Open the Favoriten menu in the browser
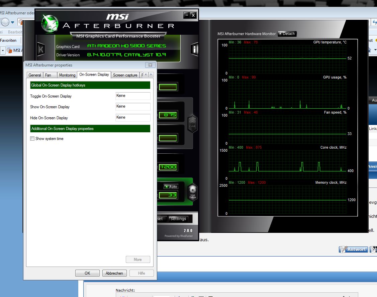Image resolution: width=377 pixels, height=297 pixels. pyautogui.click(x=8, y=40)
